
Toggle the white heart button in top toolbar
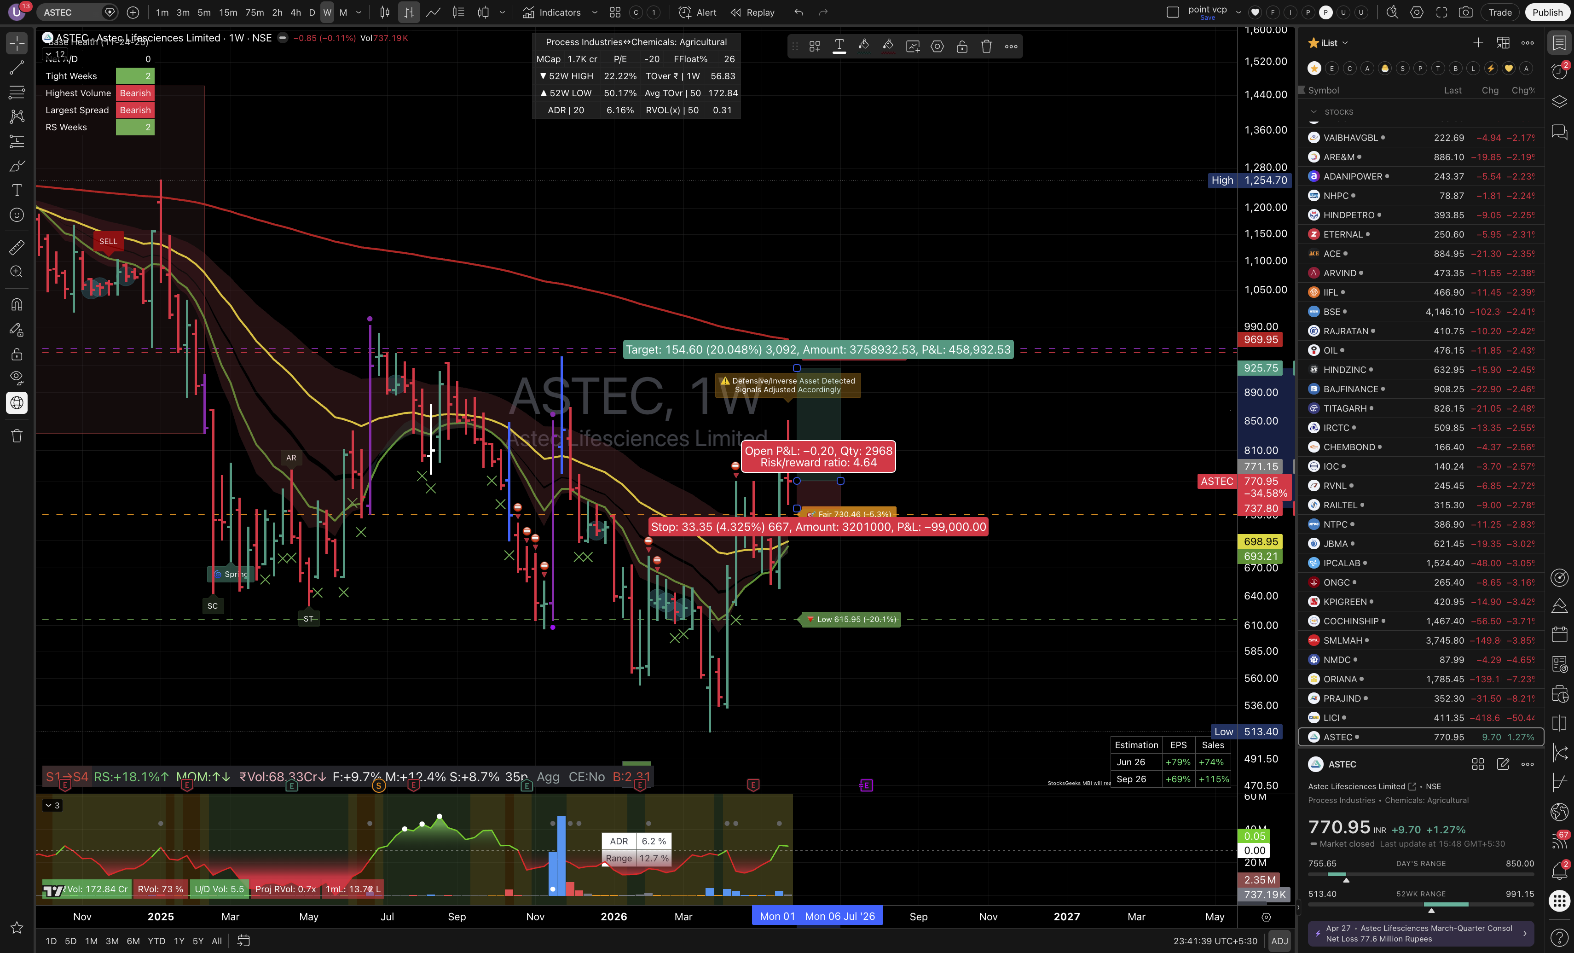coord(1255,12)
